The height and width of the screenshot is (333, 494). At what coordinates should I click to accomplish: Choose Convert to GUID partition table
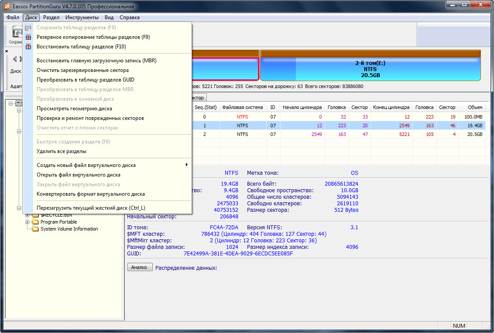[x=86, y=80]
